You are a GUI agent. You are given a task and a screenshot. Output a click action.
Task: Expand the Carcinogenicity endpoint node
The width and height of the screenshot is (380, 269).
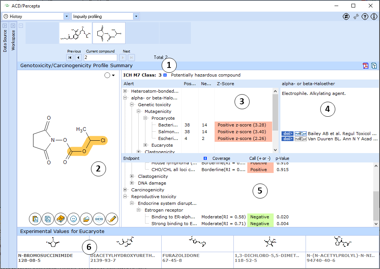click(126, 190)
